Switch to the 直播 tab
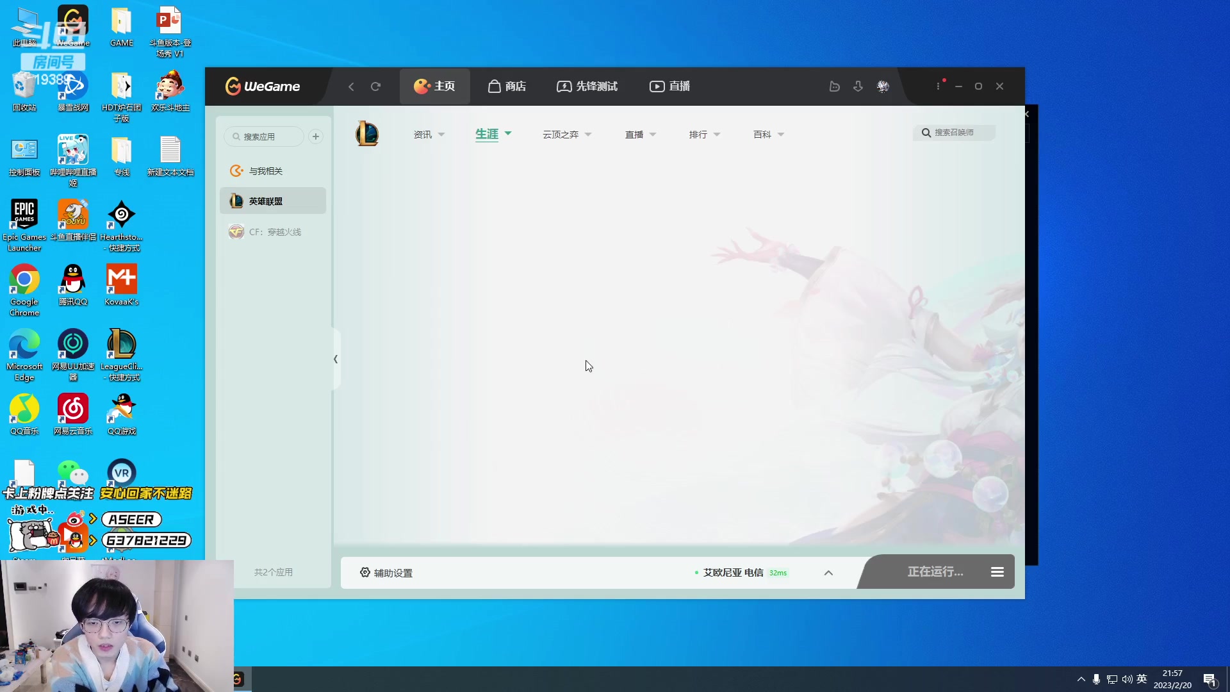The image size is (1230, 692). (669, 86)
